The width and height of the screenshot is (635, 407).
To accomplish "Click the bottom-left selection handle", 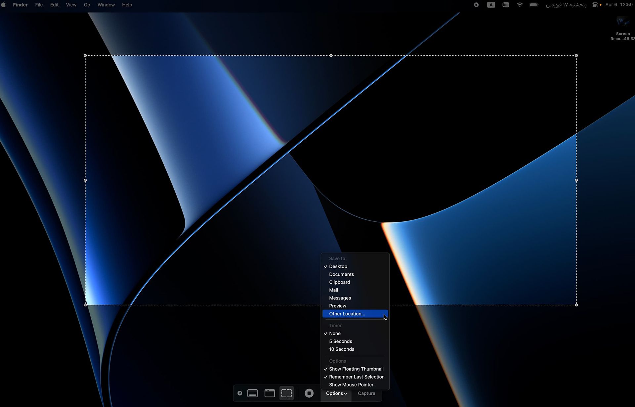I will [85, 305].
